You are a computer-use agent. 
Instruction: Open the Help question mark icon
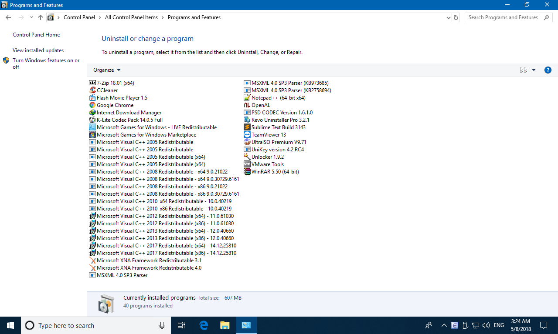(x=548, y=70)
